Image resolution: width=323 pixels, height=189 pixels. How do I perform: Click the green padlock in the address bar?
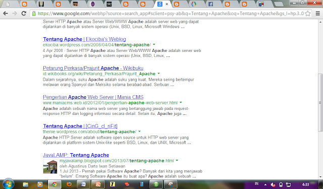(x=34, y=14)
